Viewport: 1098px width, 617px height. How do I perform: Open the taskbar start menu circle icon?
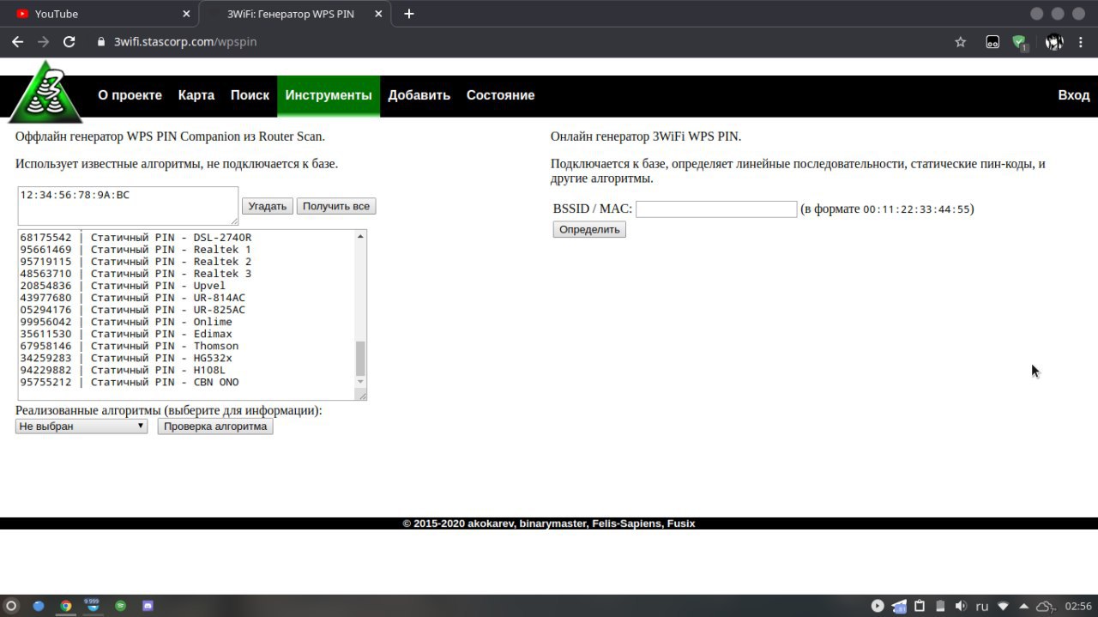[x=11, y=606]
